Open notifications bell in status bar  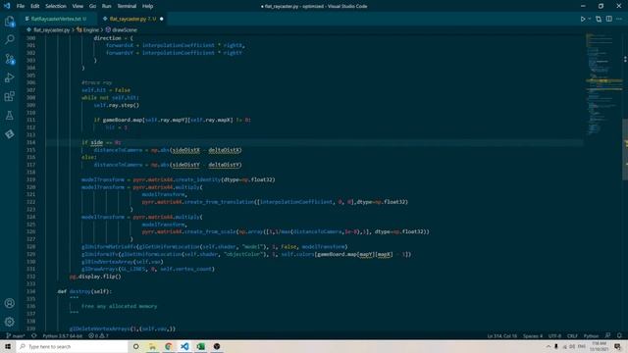[x=619, y=335]
